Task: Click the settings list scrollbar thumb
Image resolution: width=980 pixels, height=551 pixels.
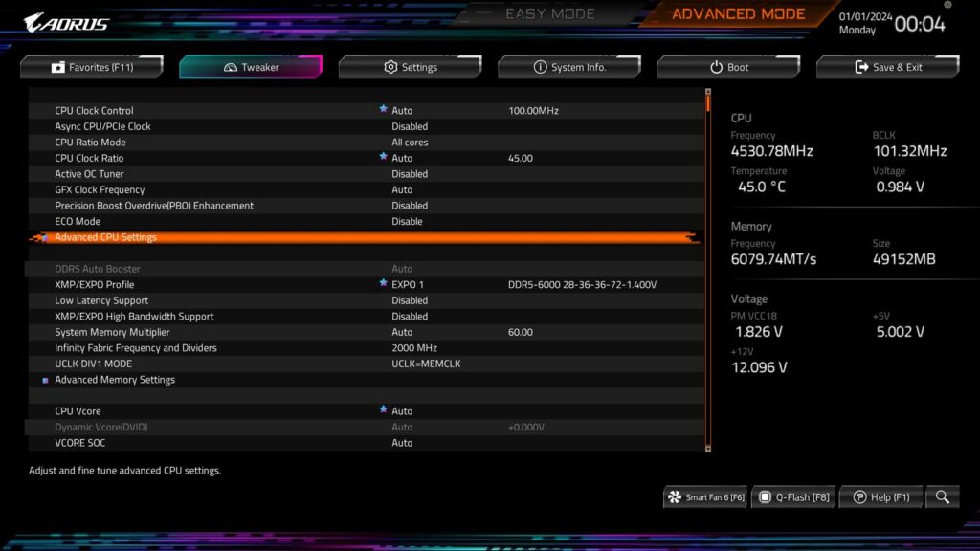Action: [708, 103]
